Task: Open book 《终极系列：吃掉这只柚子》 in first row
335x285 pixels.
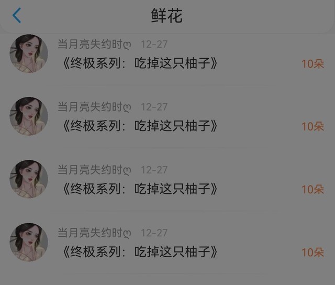Action: (x=140, y=63)
